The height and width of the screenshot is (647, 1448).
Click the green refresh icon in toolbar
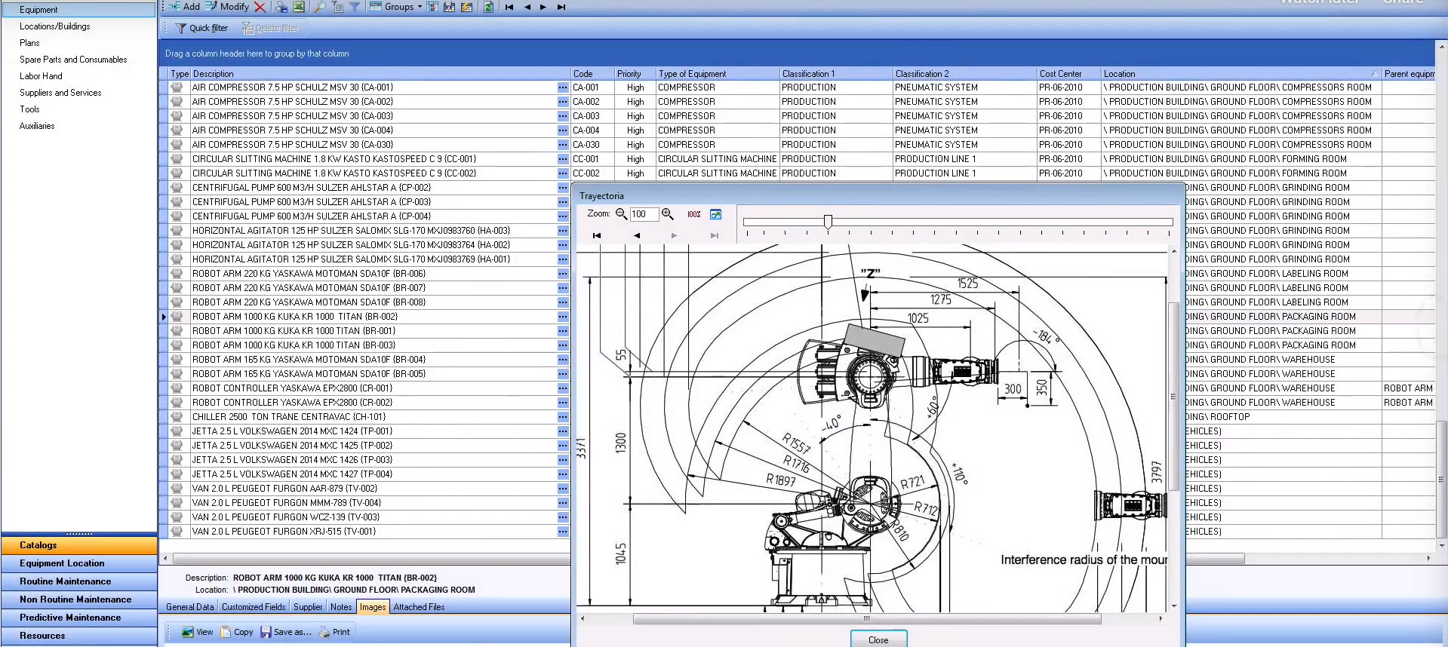(x=488, y=7)
